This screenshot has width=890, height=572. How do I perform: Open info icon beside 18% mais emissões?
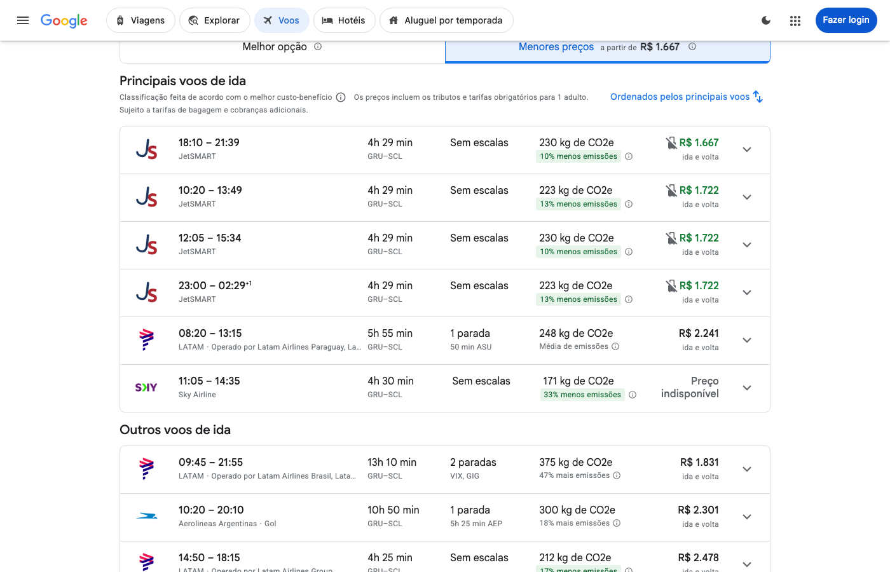pyautogui.click(x=617, y=523)
